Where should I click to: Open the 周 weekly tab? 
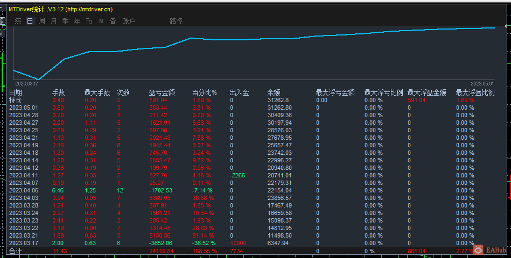click(x=41, y=21)
